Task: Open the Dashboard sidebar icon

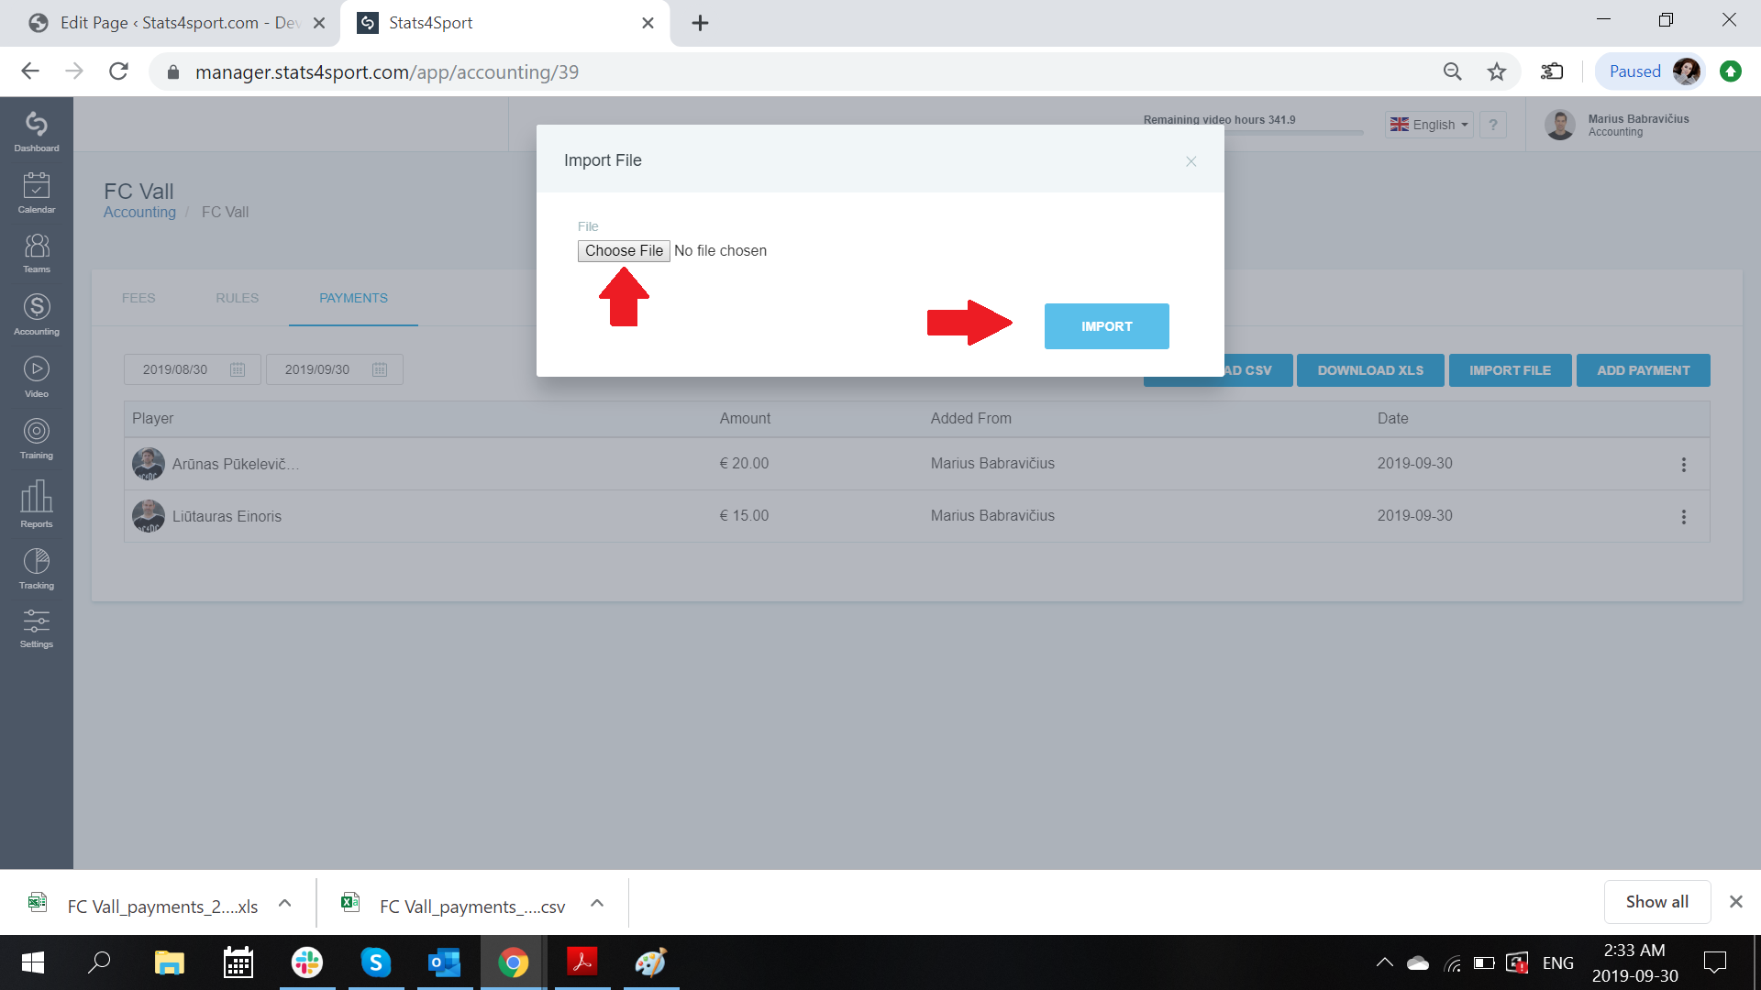Action: [37, 131]
